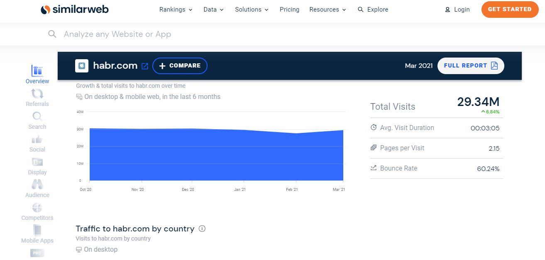Open the Search sidebar section
The image size is (545, 260).
37,120
